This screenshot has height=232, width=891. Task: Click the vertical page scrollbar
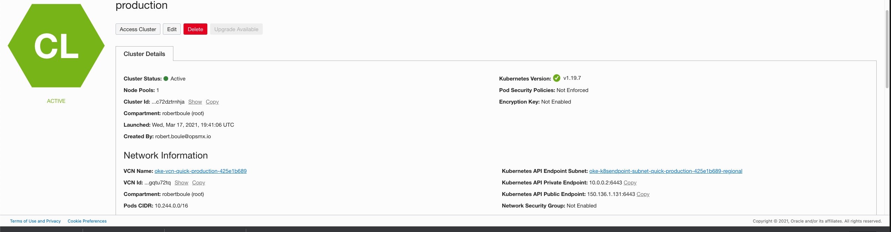click(887, 49)
